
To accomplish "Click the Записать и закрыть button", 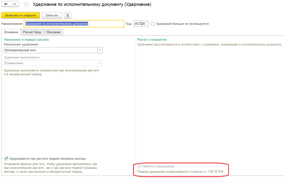I will [x=21, y=15].
